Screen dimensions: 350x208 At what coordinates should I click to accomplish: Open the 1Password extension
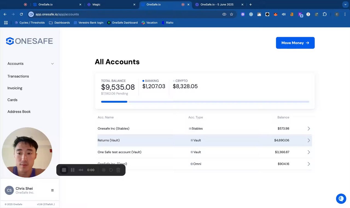[x=251, y=14]
